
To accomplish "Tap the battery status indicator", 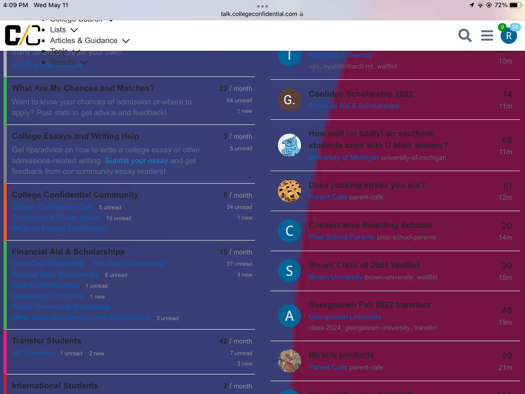I will tap(515, 5).
